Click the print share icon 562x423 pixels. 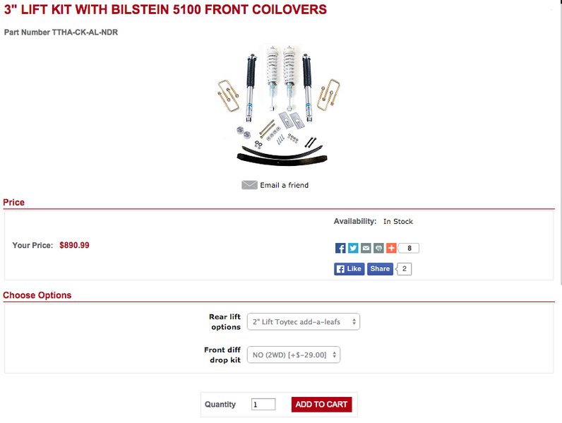[x=378, y=248]
